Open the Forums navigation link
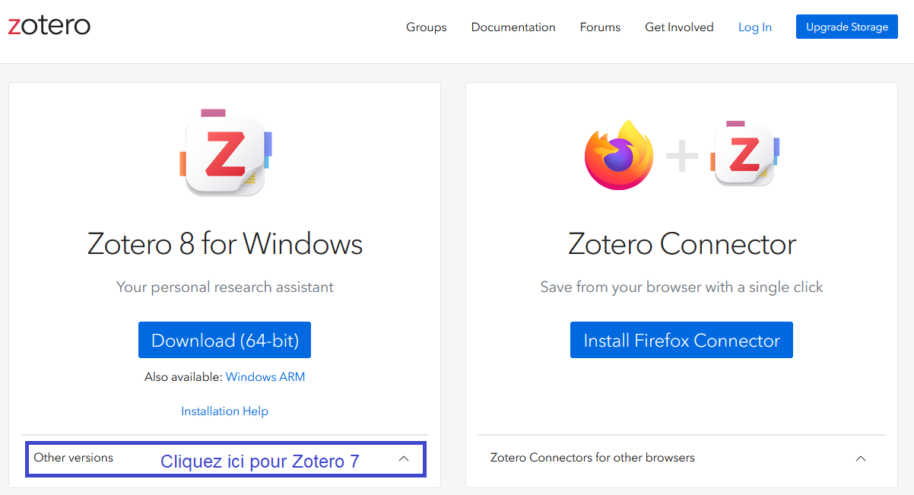The height and width of the screenshot is (495, 914). [600, 27]
